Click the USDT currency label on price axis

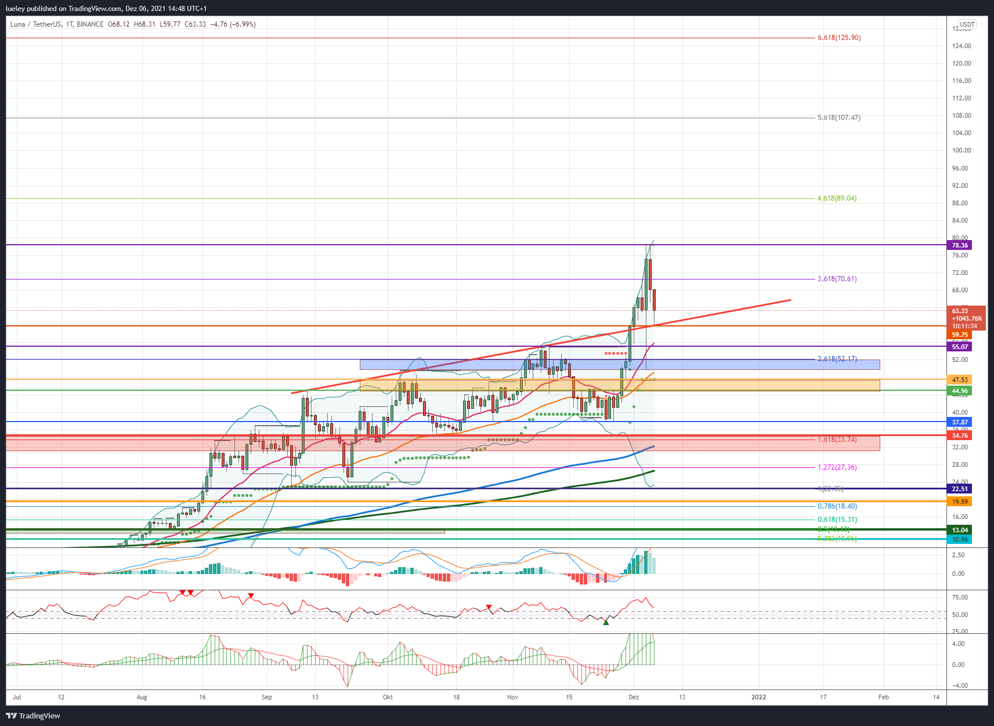(x=967, y=24)
